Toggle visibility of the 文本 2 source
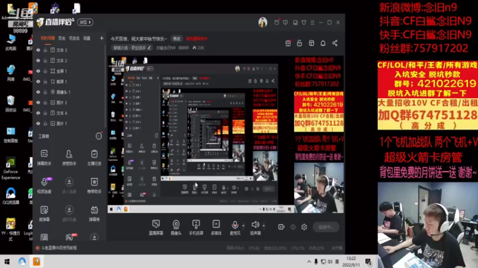 pyautogui.click(x=38, y=61)
